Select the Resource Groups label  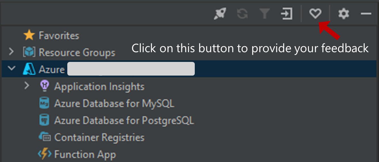(x=77, y=52)
